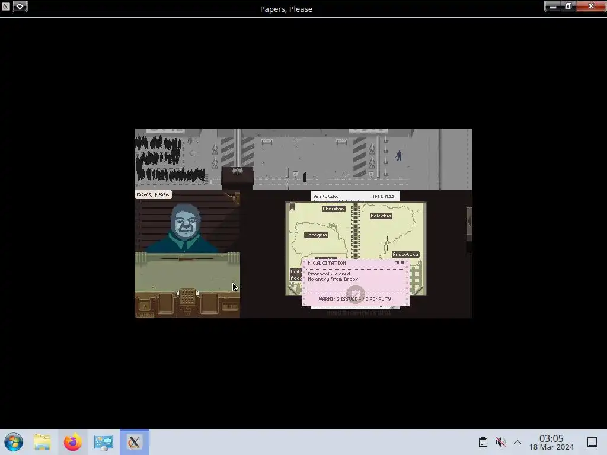Click the booth date clock display
The image size is (607, 455).
point(145,315)
